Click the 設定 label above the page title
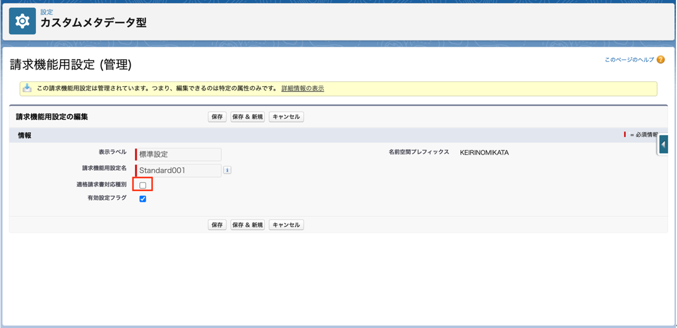 click(47, 12)
